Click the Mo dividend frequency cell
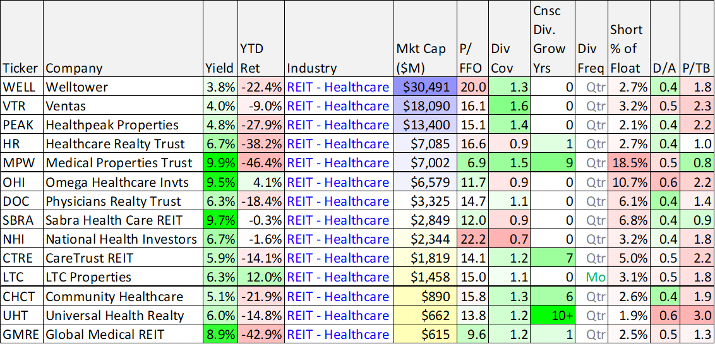This screenshot has width=715, height=344. [591, 277]
